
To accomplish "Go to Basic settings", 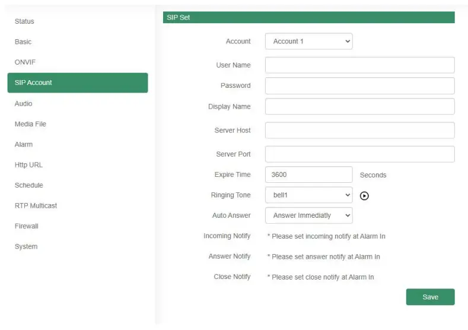I will (23, 42).
